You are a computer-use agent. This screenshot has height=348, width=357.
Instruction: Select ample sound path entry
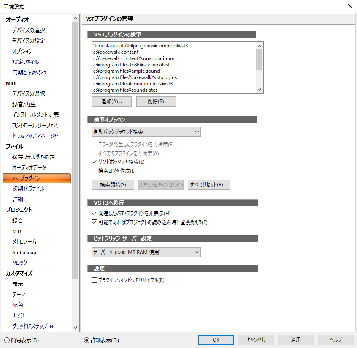[126, 71]
